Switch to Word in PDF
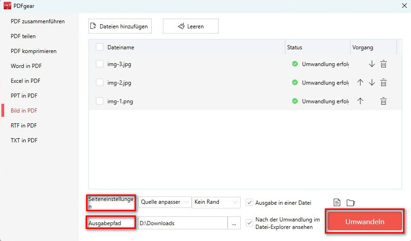411x241 pixels. click(26, 66)
